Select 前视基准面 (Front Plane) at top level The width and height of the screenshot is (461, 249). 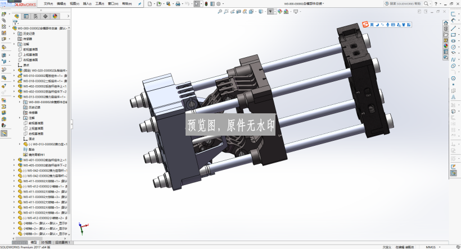tap(30, 49)
